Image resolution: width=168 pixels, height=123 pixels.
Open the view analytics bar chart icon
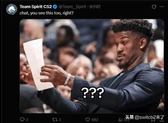(x=120, y=120)
